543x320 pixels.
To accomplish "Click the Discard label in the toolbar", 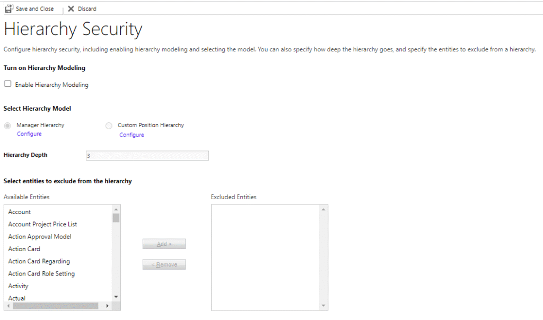I will pos(87,8).
